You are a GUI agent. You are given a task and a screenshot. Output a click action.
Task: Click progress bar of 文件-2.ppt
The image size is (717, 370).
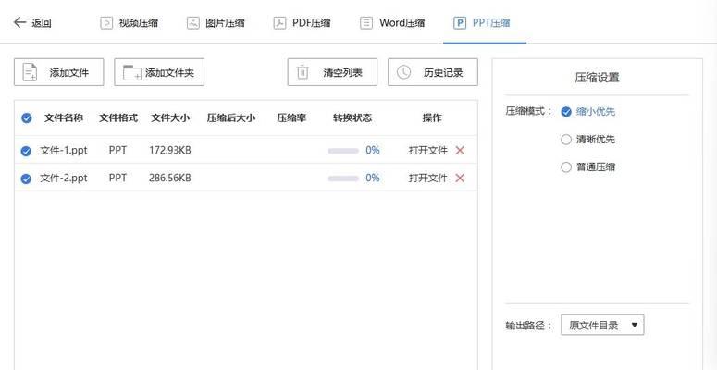click(343, 179)
